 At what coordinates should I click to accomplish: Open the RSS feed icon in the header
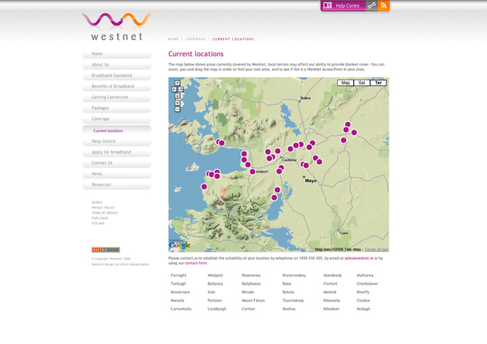pos(384,5)
